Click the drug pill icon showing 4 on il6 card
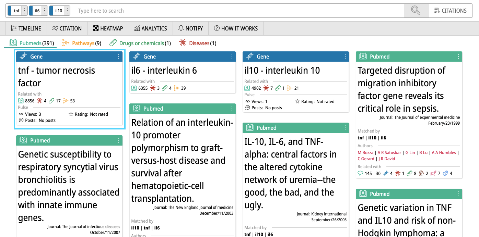Viewport: 479px width, 237px height. [165, 88]
